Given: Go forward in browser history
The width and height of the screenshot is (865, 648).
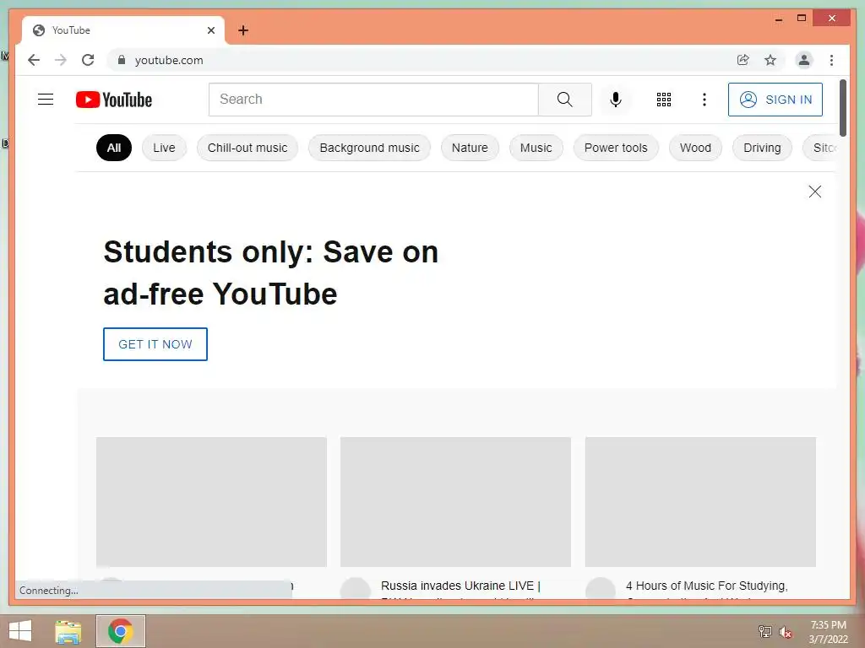Looking at the screenshot, I should [x=61, y=60].
